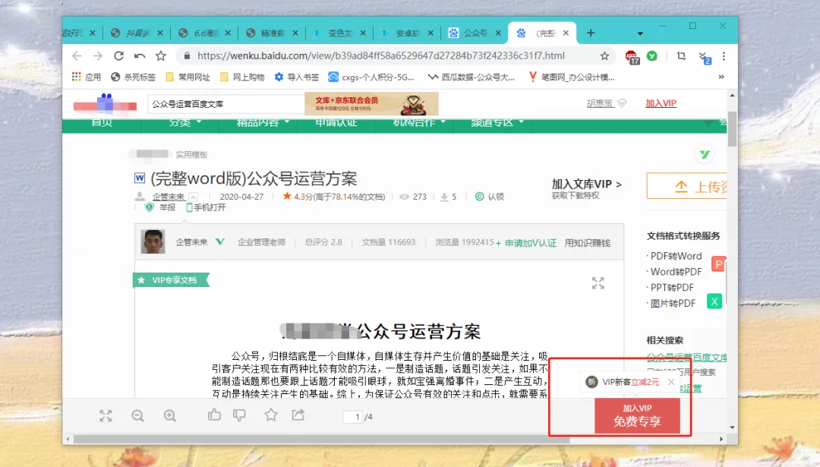Image resolution: width=820 pixels, height=467 pixels.
Task: Click the 上传 upload button
Action: point(686,186)
